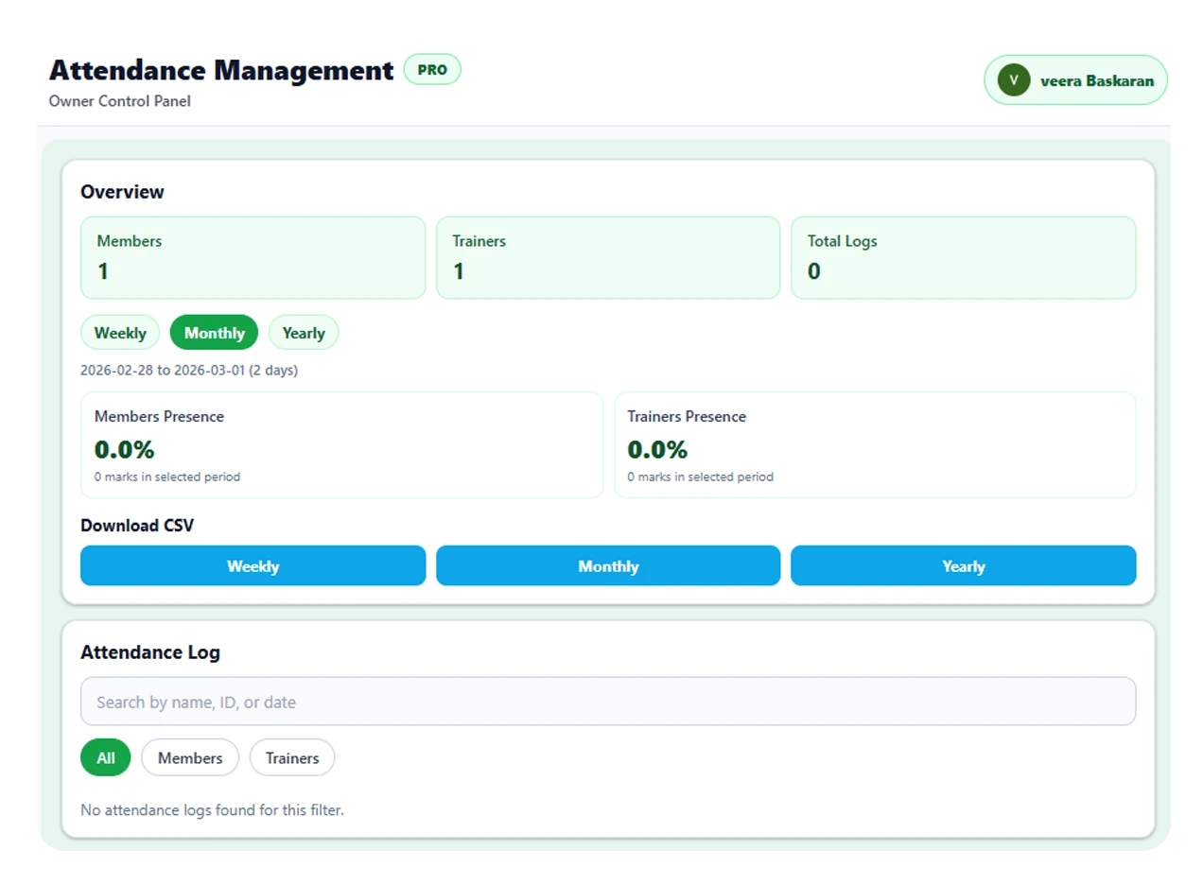This screenshot has width=1203, height=885.
Task: Click the Members count stat card
Action: tap(253, 257)
